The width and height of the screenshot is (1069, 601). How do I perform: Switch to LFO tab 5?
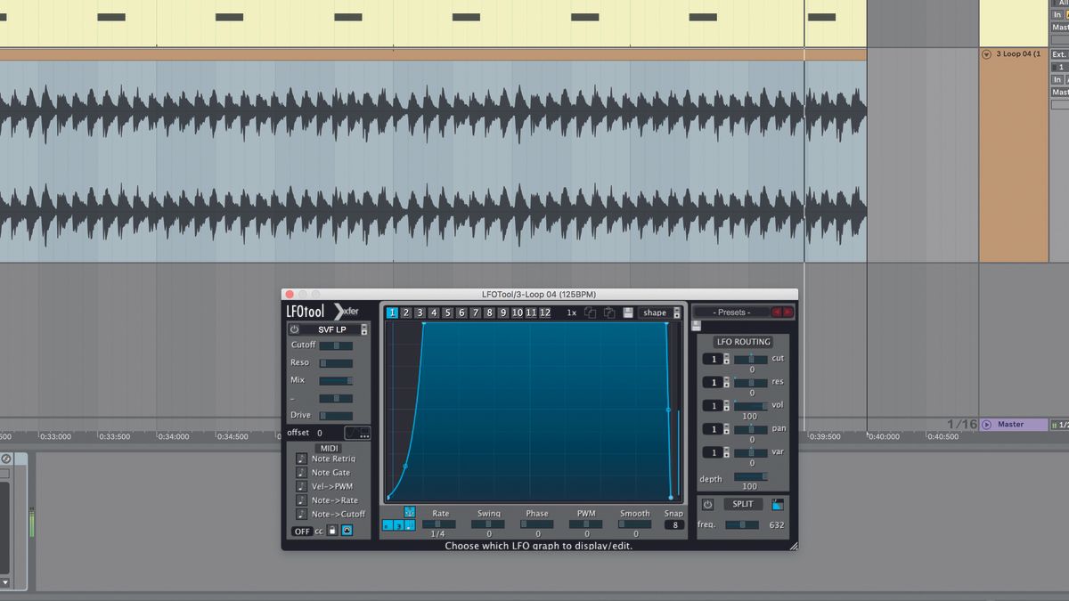click(447, 313)
